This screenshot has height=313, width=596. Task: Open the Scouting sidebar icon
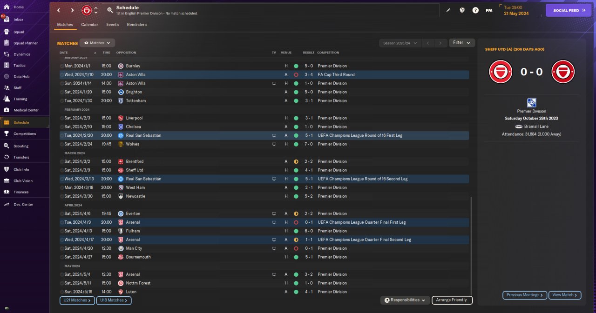point(7,146)
